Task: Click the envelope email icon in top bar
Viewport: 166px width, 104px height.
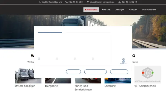Action: pos(88,2)
